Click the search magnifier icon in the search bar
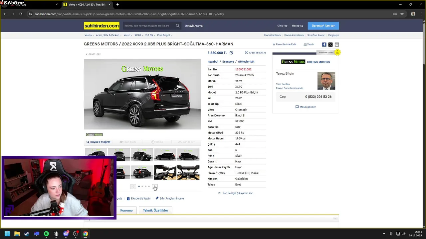This screenshot has height=239, width=426. (178, 26)
